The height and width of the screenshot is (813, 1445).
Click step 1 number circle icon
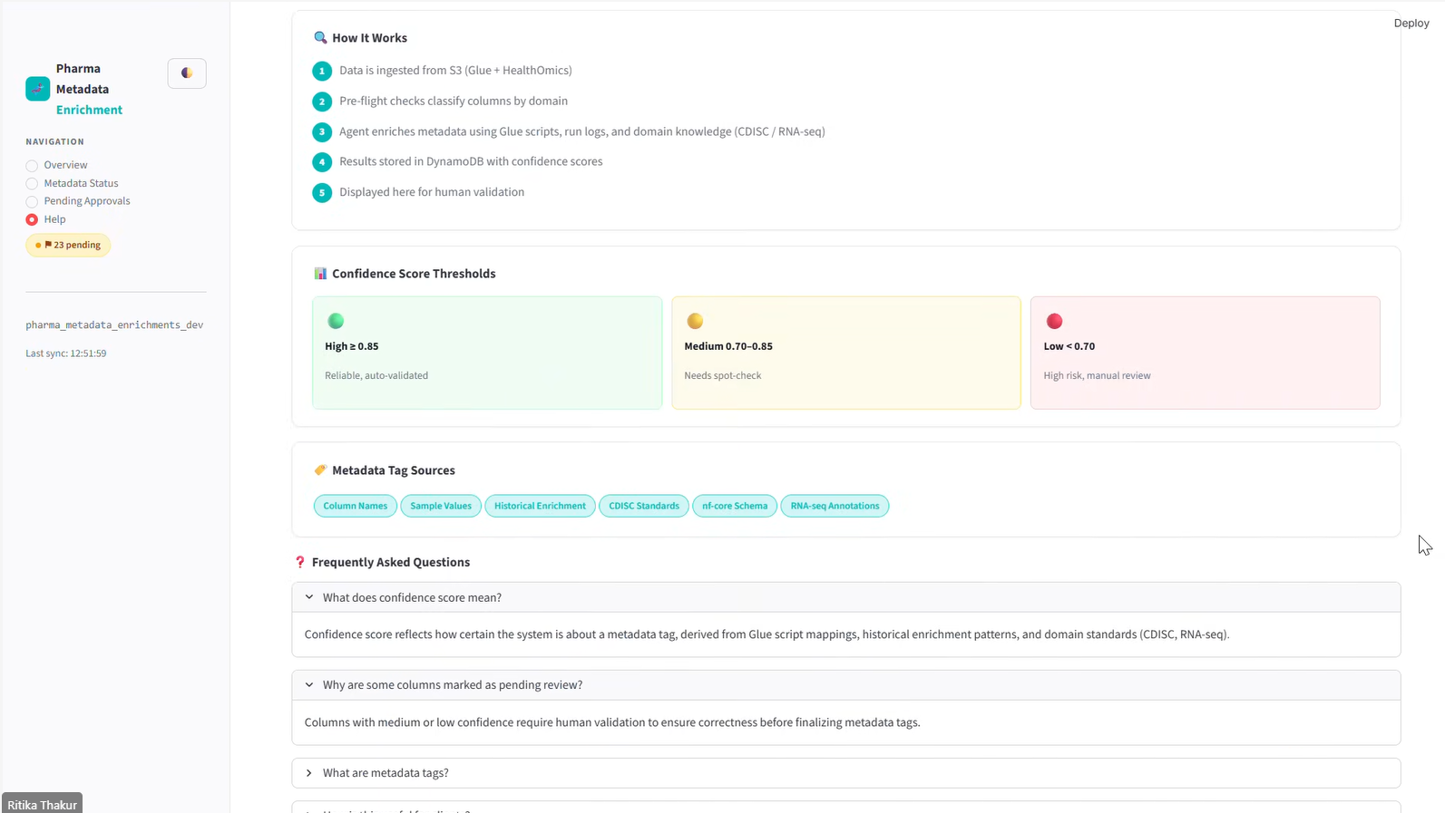(x=322, y=71)
